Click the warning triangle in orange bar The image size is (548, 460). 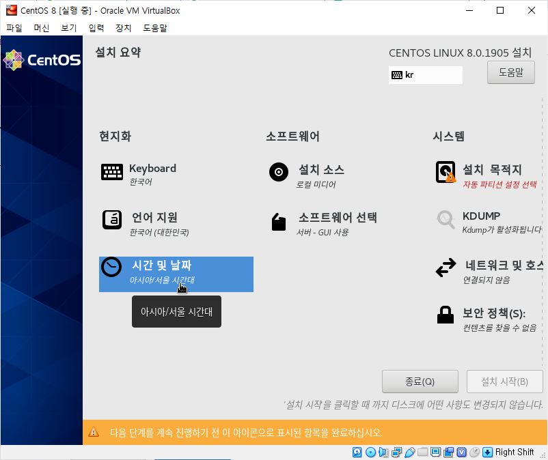tap(94, 433)
